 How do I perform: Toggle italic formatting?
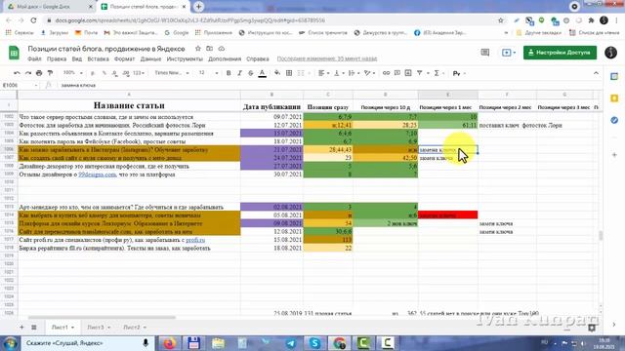[x=239, y=73]
